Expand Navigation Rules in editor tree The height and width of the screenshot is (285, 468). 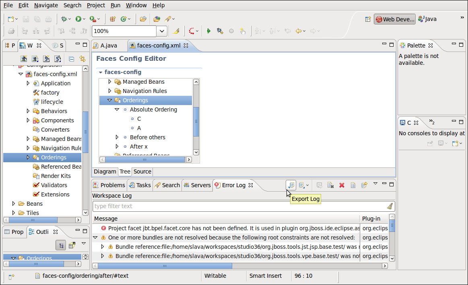(x=109, y=91)
